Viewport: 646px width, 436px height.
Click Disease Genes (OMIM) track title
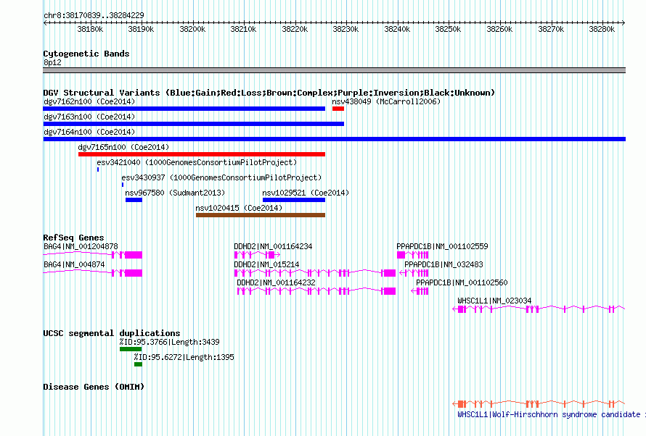(94, 387)
